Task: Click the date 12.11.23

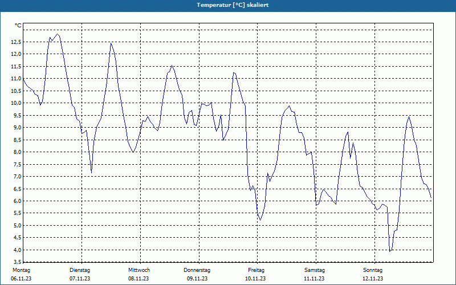Action: click(373, 279)
